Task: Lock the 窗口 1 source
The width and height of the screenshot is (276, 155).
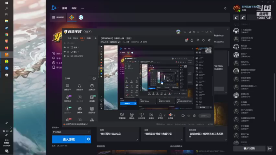Action: click(68, 52)
